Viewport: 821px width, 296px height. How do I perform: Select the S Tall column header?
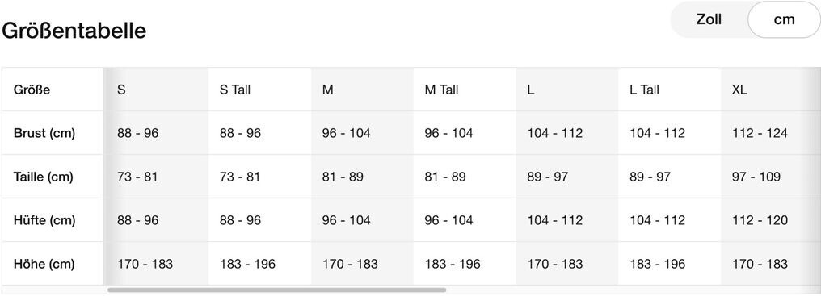pyautogui.click(x=235, y=90)
